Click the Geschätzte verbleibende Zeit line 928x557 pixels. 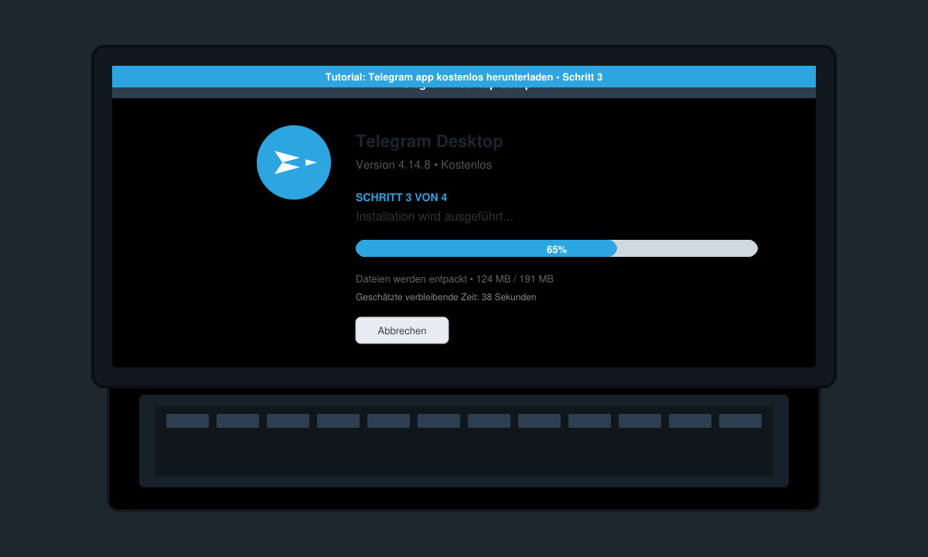446,297
